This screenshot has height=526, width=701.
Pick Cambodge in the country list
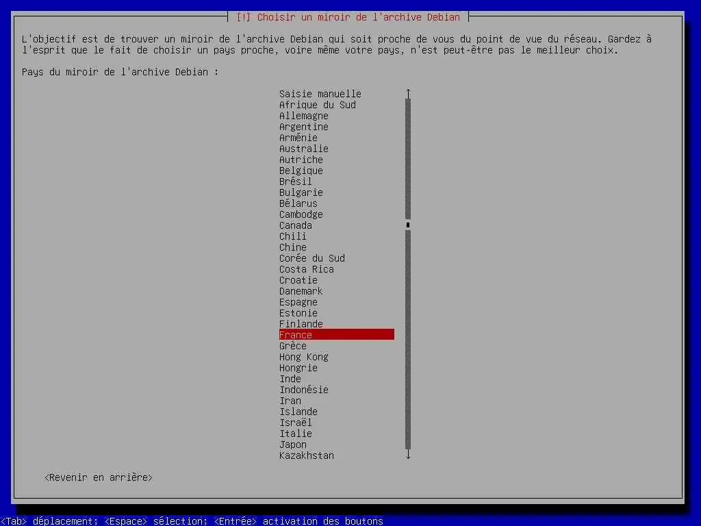(x=301, y=214)
